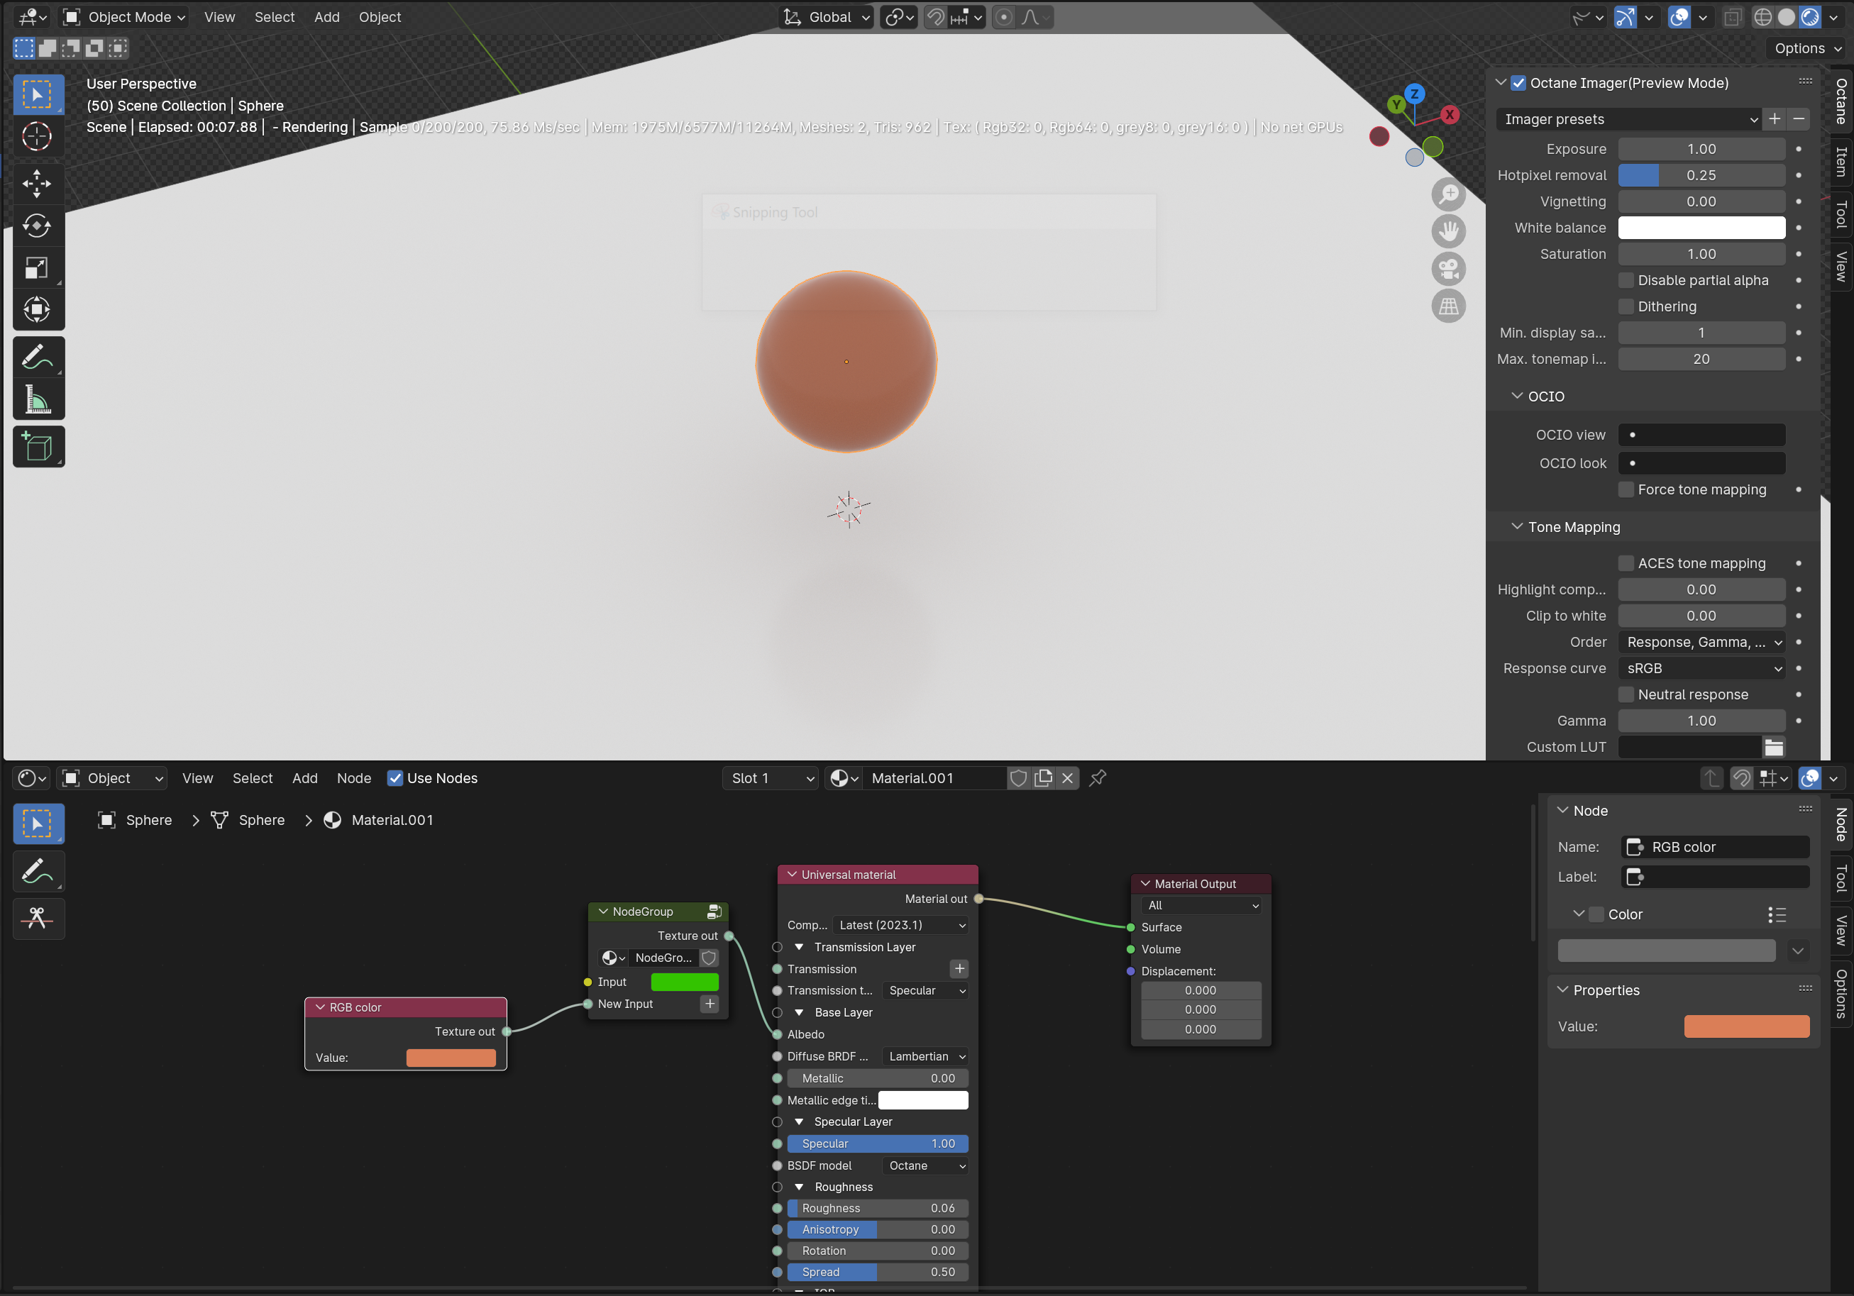Open the Imager presets dropdown
This screenshot has width=1854, height=1296.
pos(1628,118)
